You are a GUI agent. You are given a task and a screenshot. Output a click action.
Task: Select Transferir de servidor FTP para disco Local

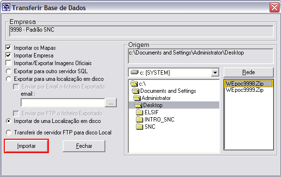point(9,133)
